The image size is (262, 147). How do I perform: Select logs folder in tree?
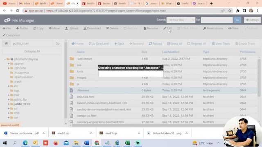pyautogui.click(x=16, y=91)
